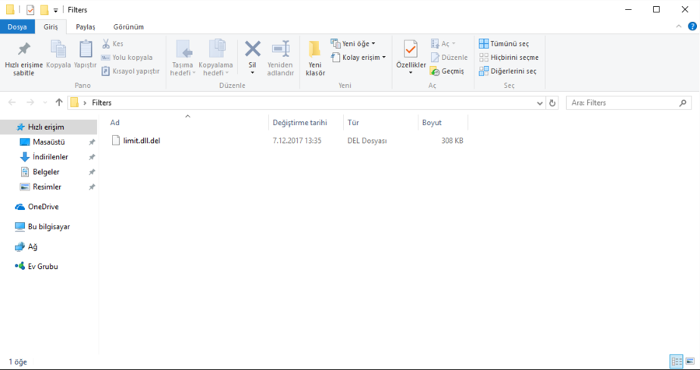Switch to Details view in status bar
This screenshot has width=700, height=370.
677,361
